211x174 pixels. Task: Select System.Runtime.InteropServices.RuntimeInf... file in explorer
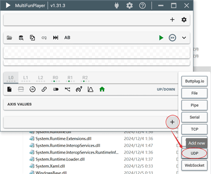77,152
